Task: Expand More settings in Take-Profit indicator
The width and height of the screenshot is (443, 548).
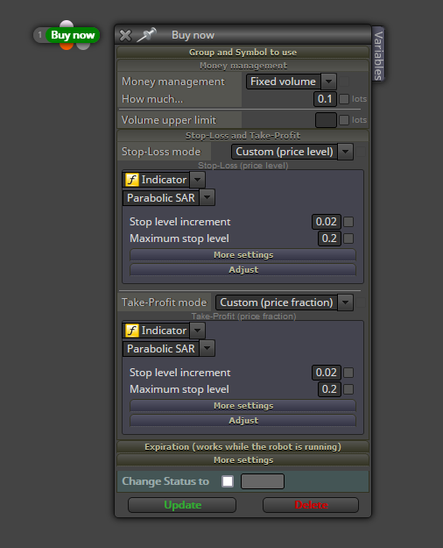Action: (243, 406)
